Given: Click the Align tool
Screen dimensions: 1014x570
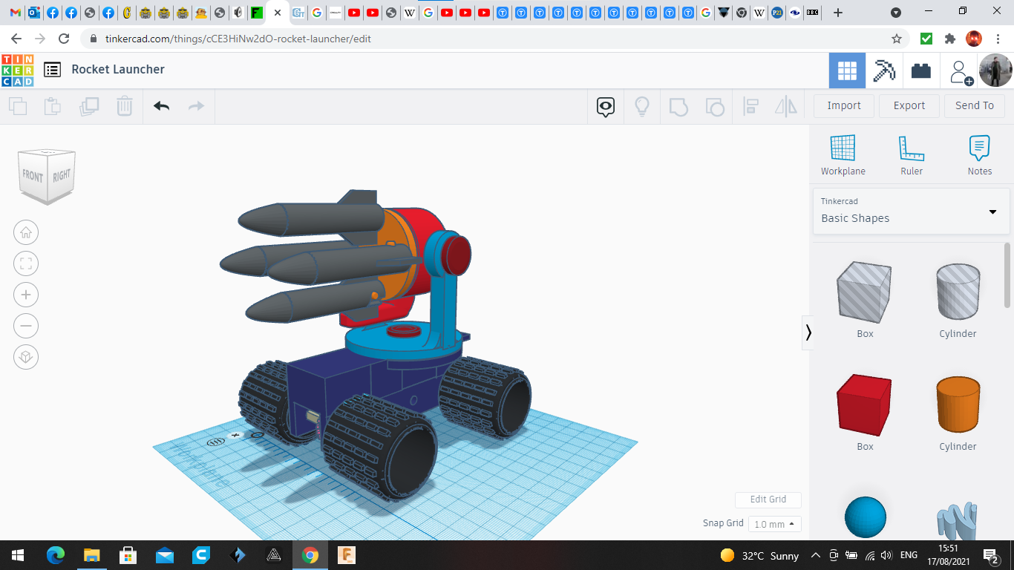Looking at the screenshot, I should (750, 107).
